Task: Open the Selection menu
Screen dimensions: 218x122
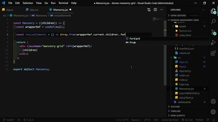Action: tap(28, 3)
